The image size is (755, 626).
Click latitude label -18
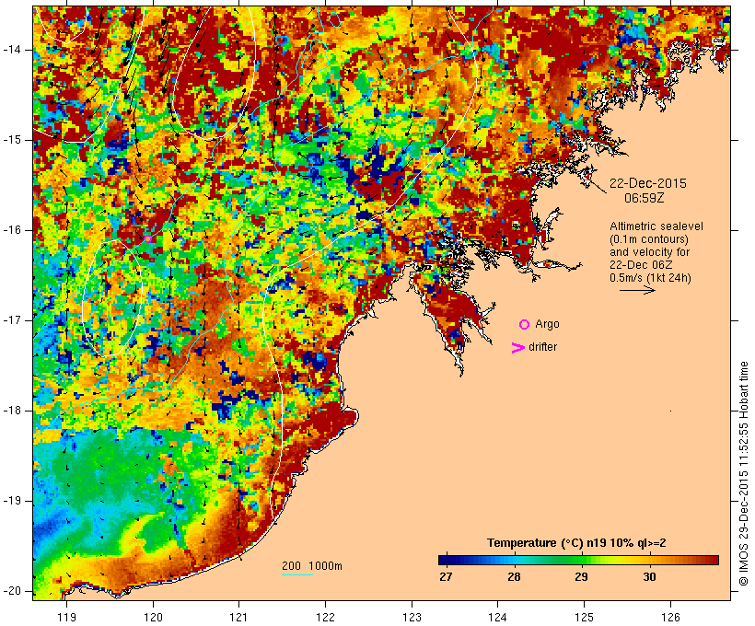point(12,411)
